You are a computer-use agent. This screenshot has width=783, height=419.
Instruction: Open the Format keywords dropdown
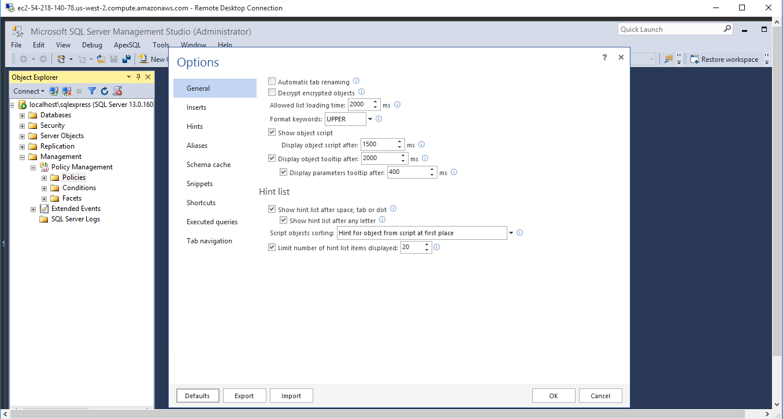[x=370, y=119]
